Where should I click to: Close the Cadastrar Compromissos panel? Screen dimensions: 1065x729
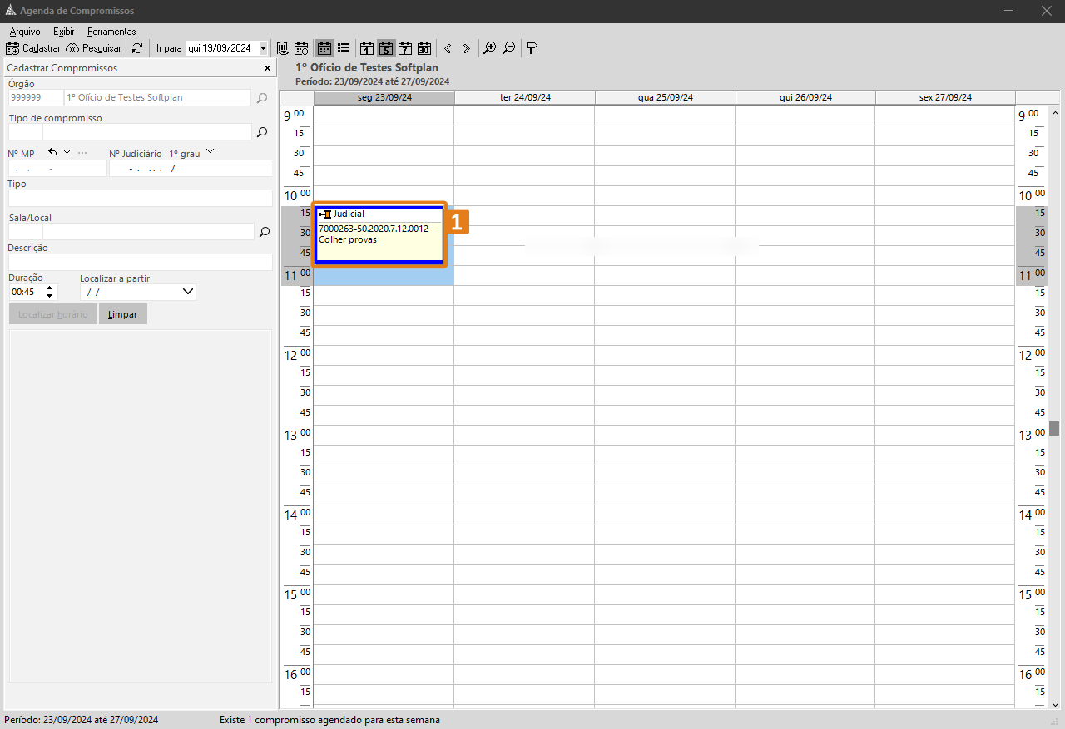[x=267, y=68]
